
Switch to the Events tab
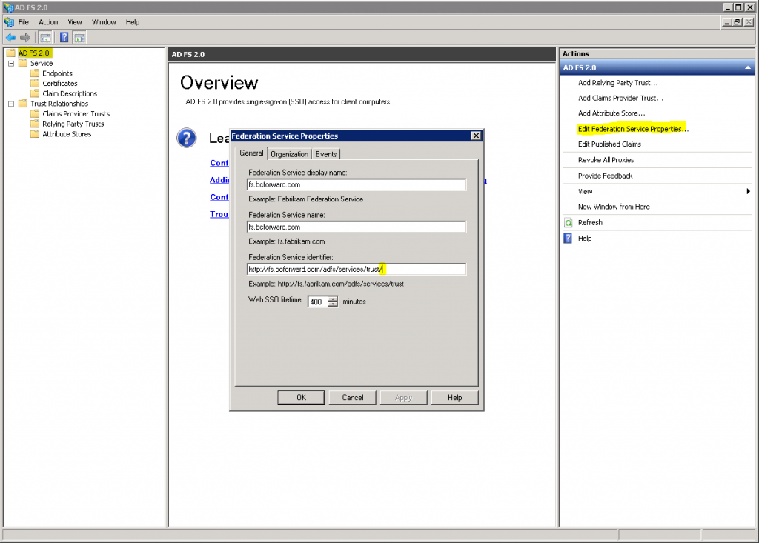click(326, 154)
